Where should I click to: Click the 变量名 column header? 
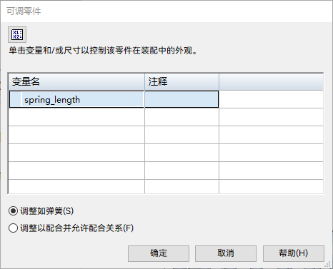76,81
